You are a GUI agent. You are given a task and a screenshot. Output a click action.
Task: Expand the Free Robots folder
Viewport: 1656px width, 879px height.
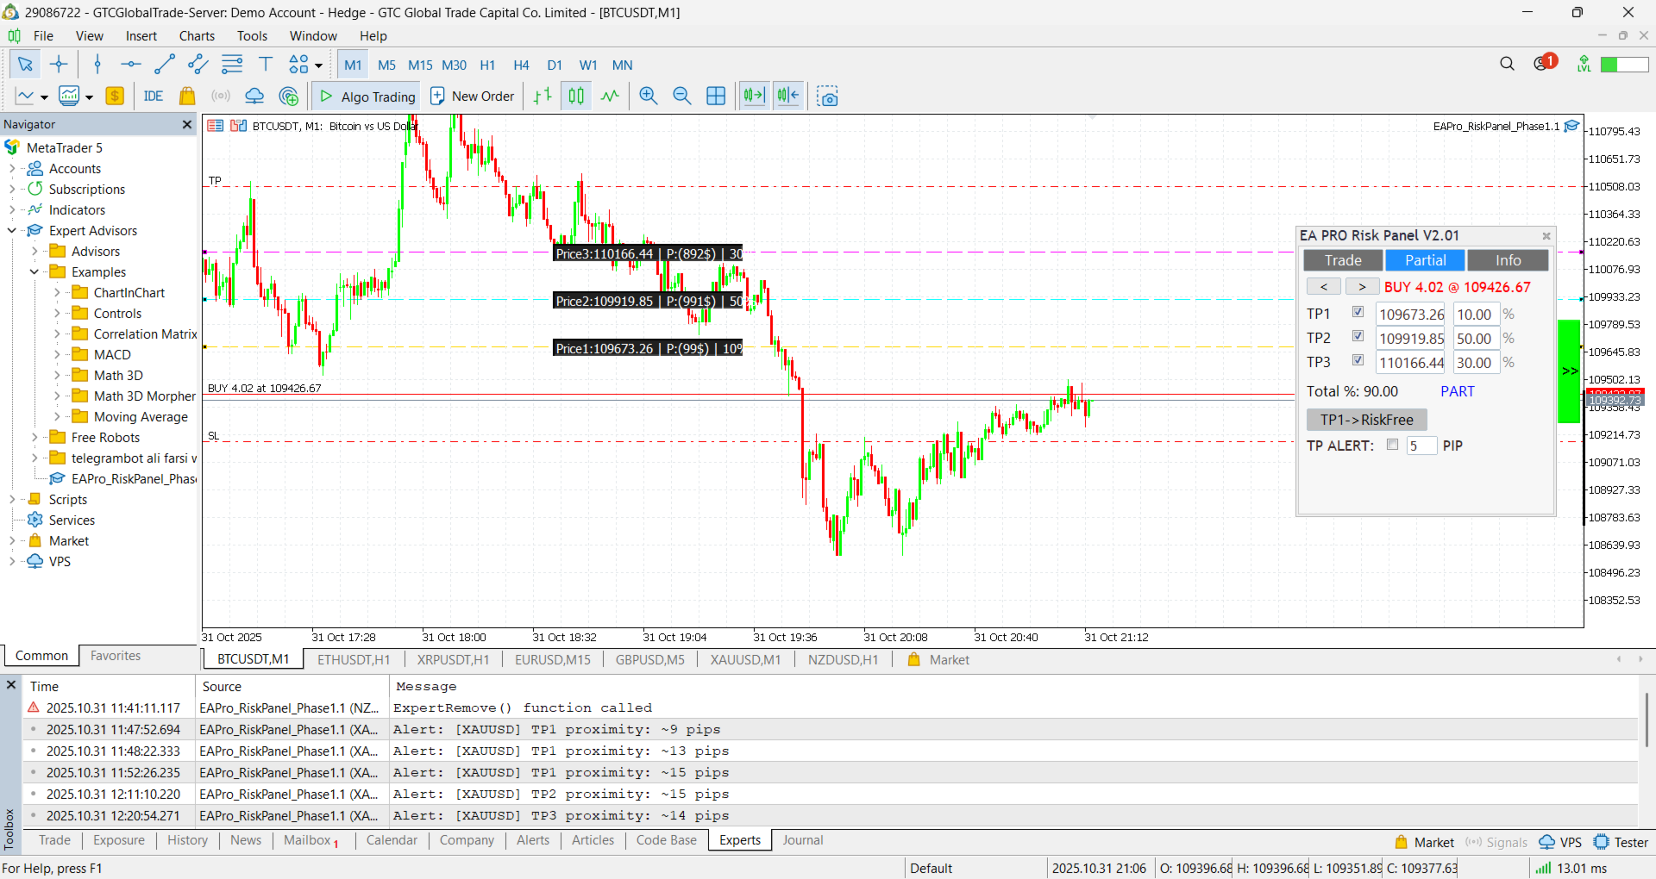click(34, 438)
